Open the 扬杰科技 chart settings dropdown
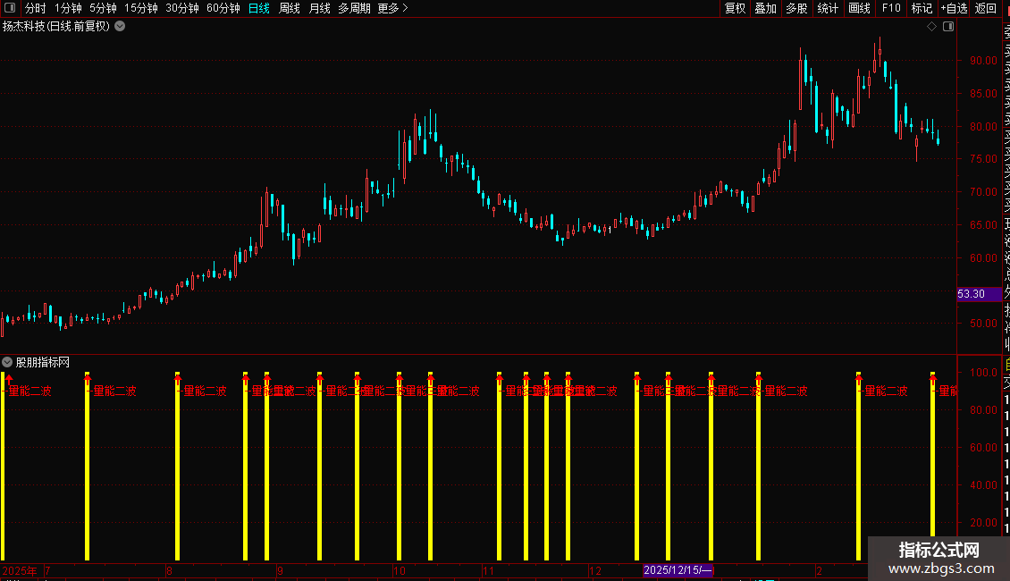The width and height of the screenshot is (1010, 581). click(x=120, y=27)
